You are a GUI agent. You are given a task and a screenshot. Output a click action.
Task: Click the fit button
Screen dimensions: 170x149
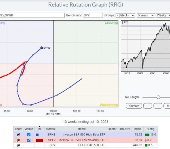167,106
